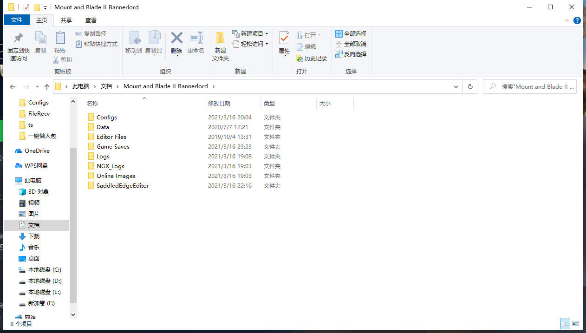Select the Game Saves folder
The height and width of the screenshot is (333, 586).
click(108, 147)
